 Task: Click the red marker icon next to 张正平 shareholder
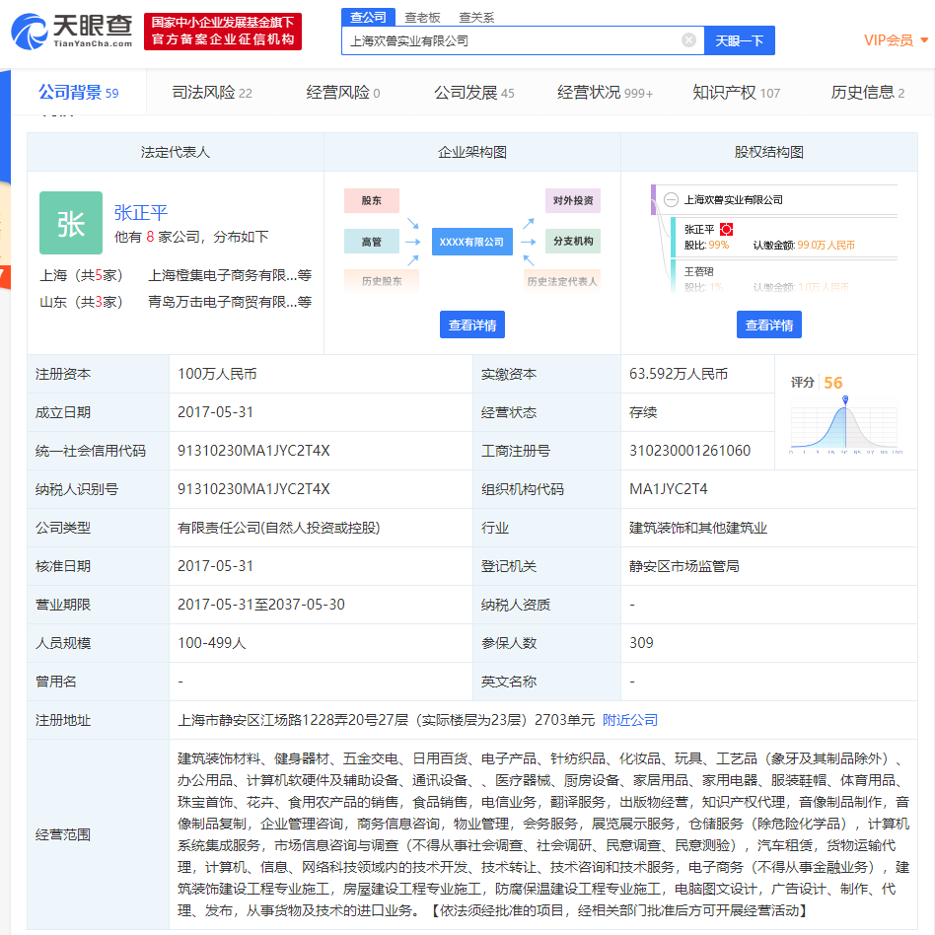pyautogui.click(x=726, y=229)
